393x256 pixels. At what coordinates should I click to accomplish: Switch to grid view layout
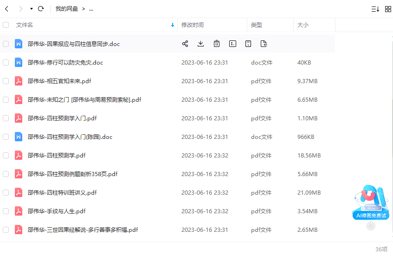[x=388, y=9]
